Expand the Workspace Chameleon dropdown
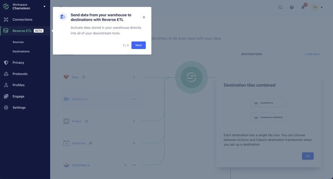The height and width of the screenshot is (179, 333). (45, 6)
